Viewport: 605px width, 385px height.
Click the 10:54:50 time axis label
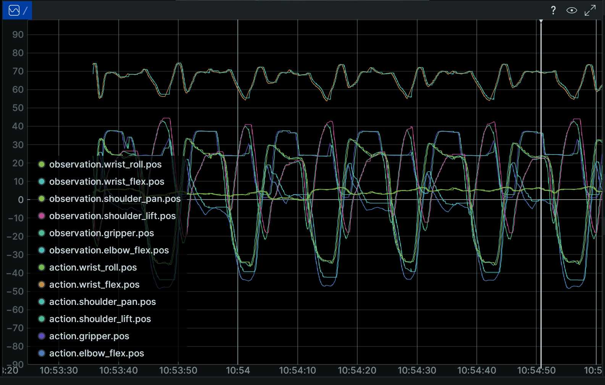point(536,371)
